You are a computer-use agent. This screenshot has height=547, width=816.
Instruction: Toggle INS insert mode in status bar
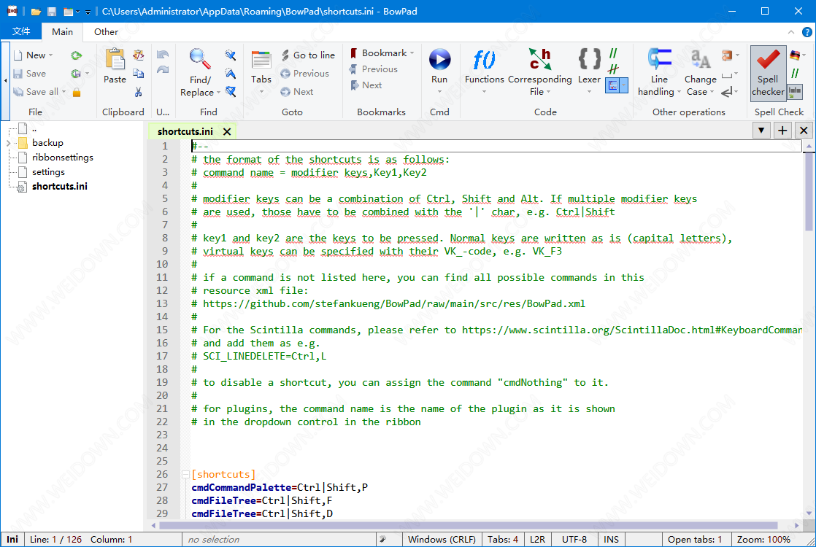coord(612,540)
